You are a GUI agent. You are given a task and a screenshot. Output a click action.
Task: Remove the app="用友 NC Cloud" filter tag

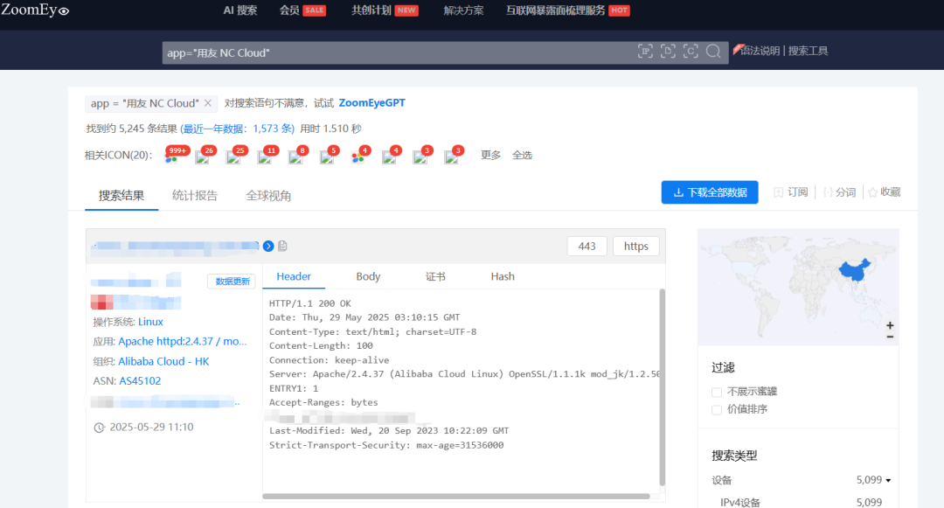click(208, 103)
